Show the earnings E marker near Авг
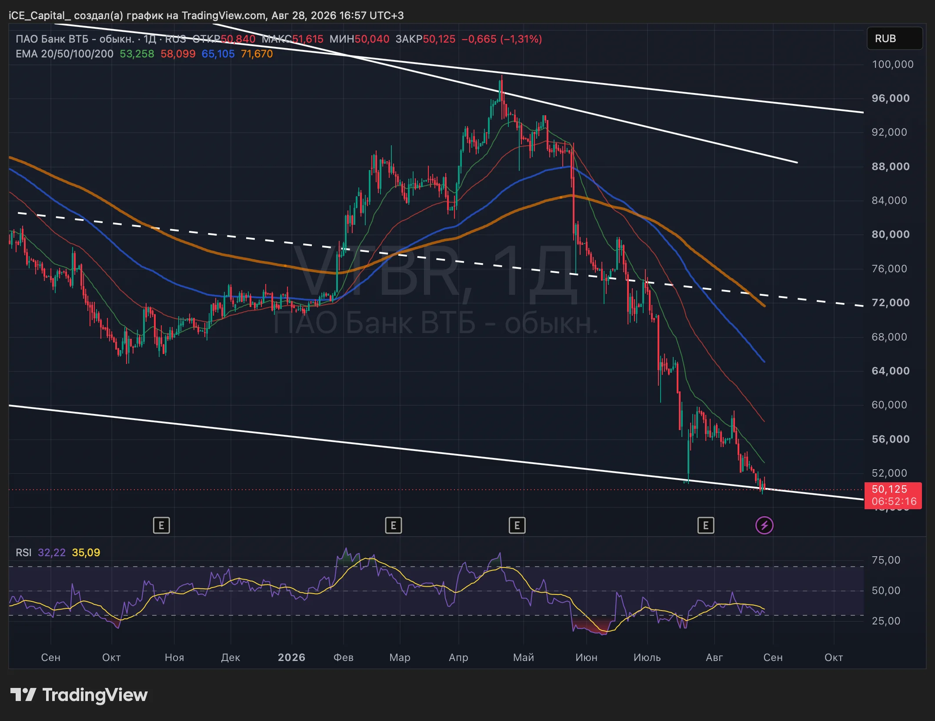Viewport: 935px width, 721px height. pos(706,525)
